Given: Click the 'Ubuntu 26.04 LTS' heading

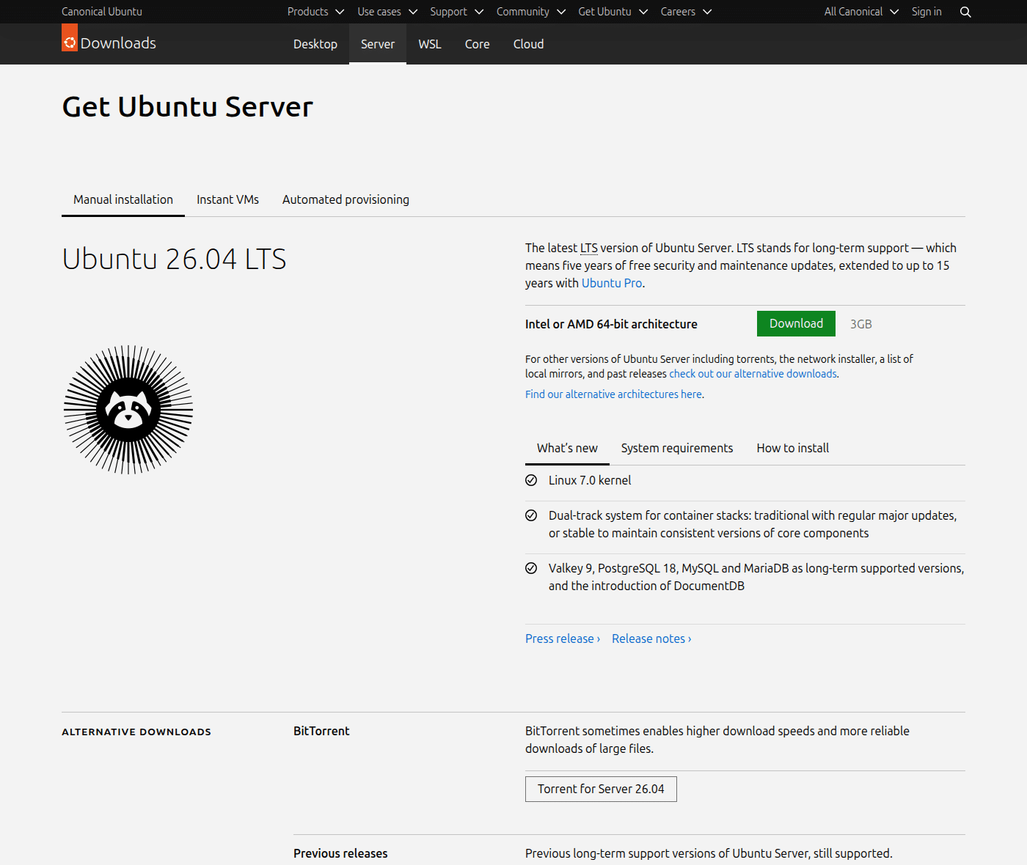Looking at the screenshot, I should 174,259.
